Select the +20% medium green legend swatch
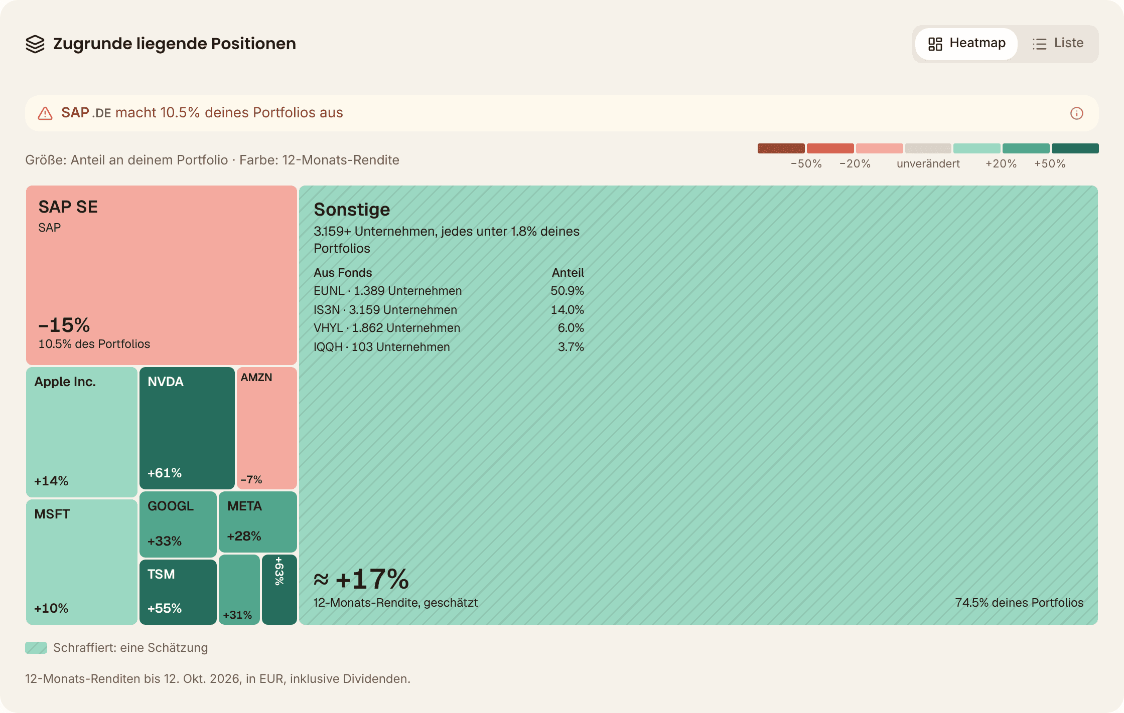 (1026, 148)
